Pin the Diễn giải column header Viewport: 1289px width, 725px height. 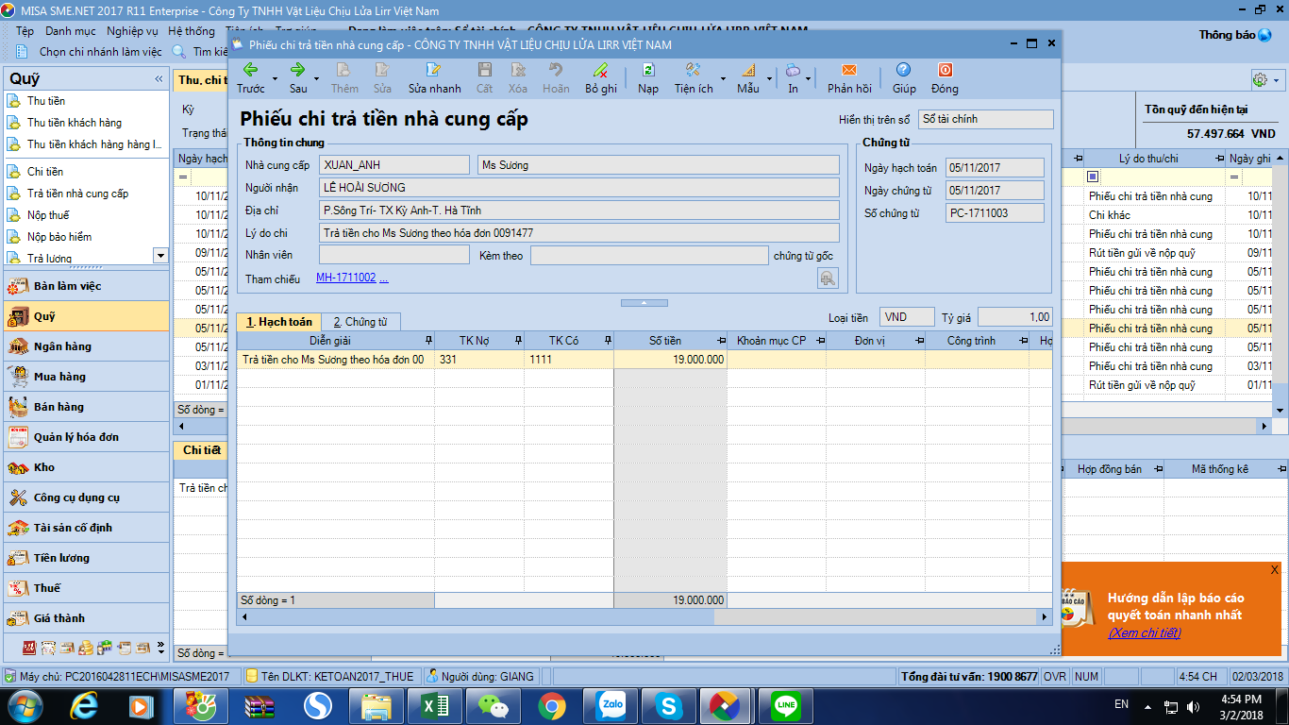428,341
